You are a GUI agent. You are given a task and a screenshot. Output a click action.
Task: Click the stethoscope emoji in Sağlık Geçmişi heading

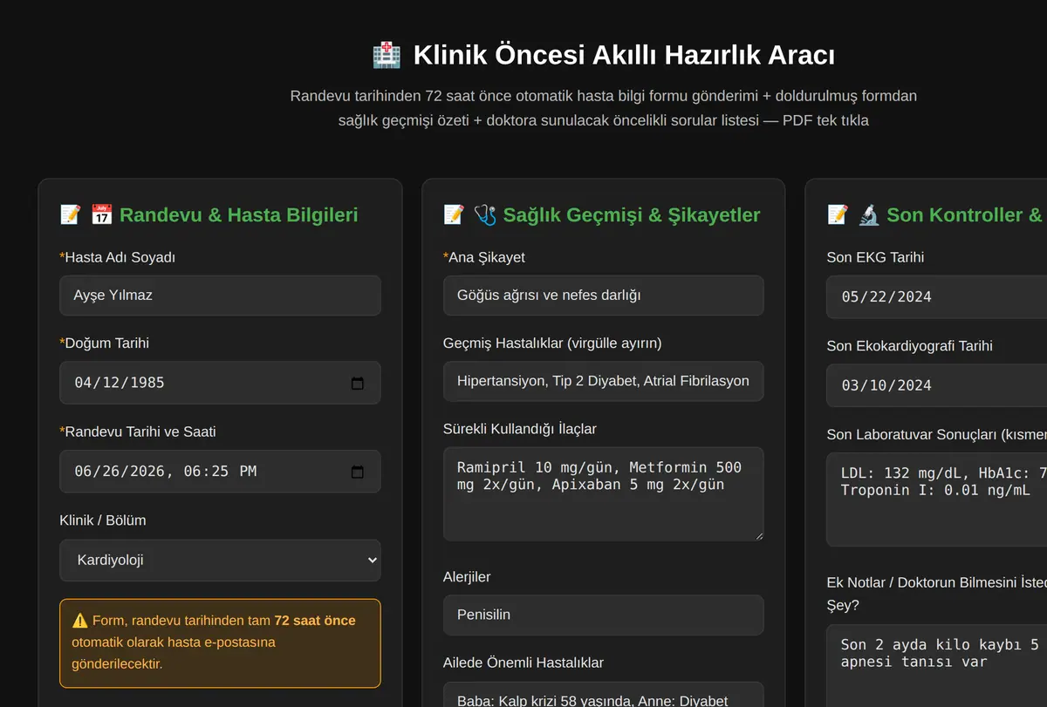pos(485,214)
